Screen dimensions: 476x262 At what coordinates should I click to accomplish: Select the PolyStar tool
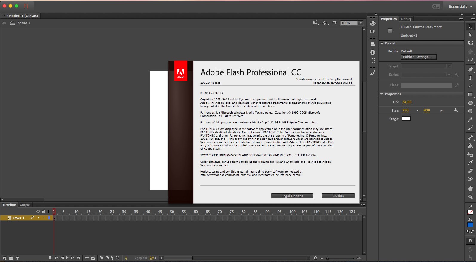470,111
